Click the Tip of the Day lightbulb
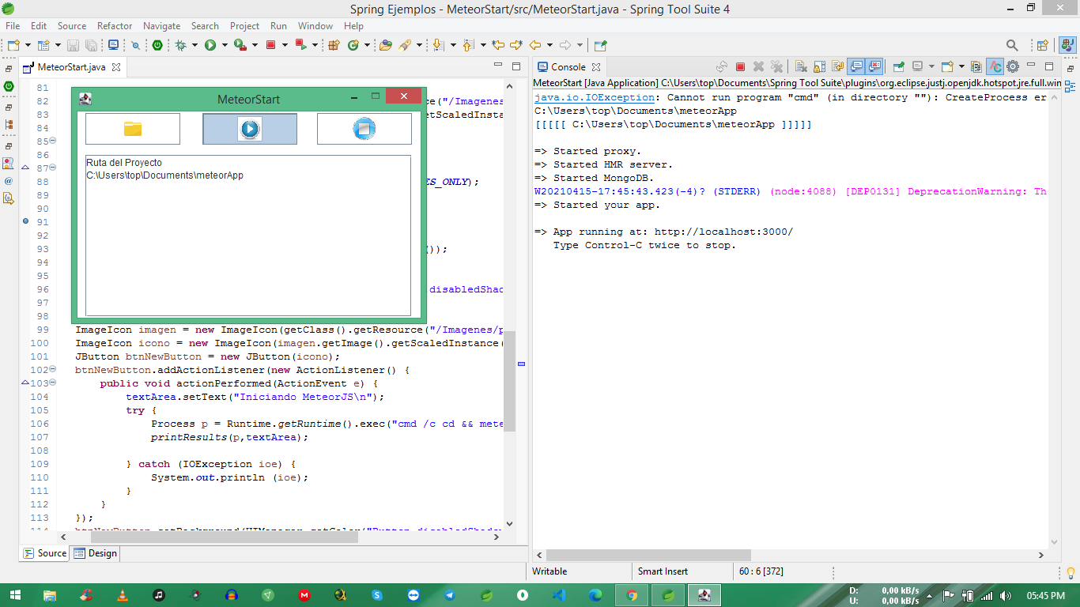Viewport: 1080px width, 607px height. pyautogui.click(x=1071, y=571)
